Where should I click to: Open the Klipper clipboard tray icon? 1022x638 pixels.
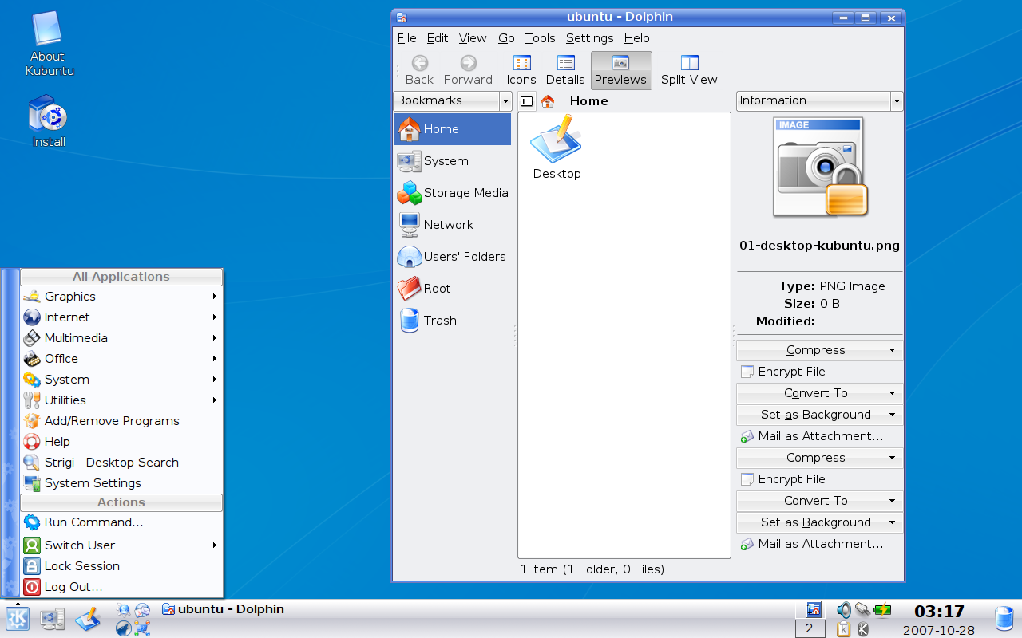tap(844, 629)
